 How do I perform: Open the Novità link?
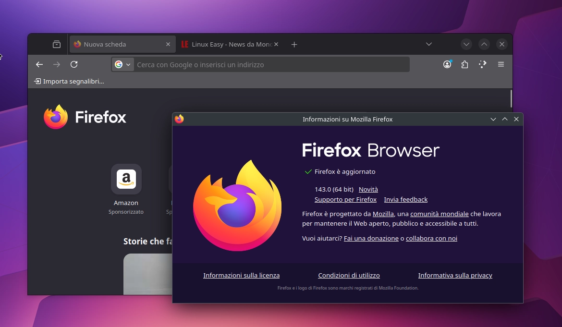pyautogui.click(x=368, y=189)
